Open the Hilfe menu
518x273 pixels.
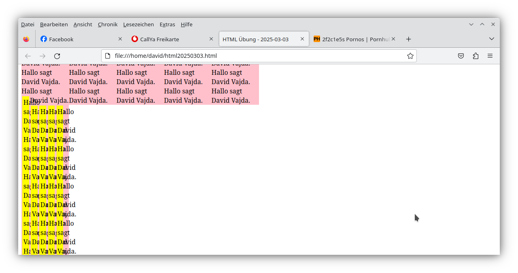pyautogui.click(x=187, y=24)
